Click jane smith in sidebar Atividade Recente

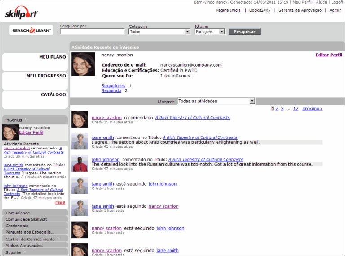[13, 165]
